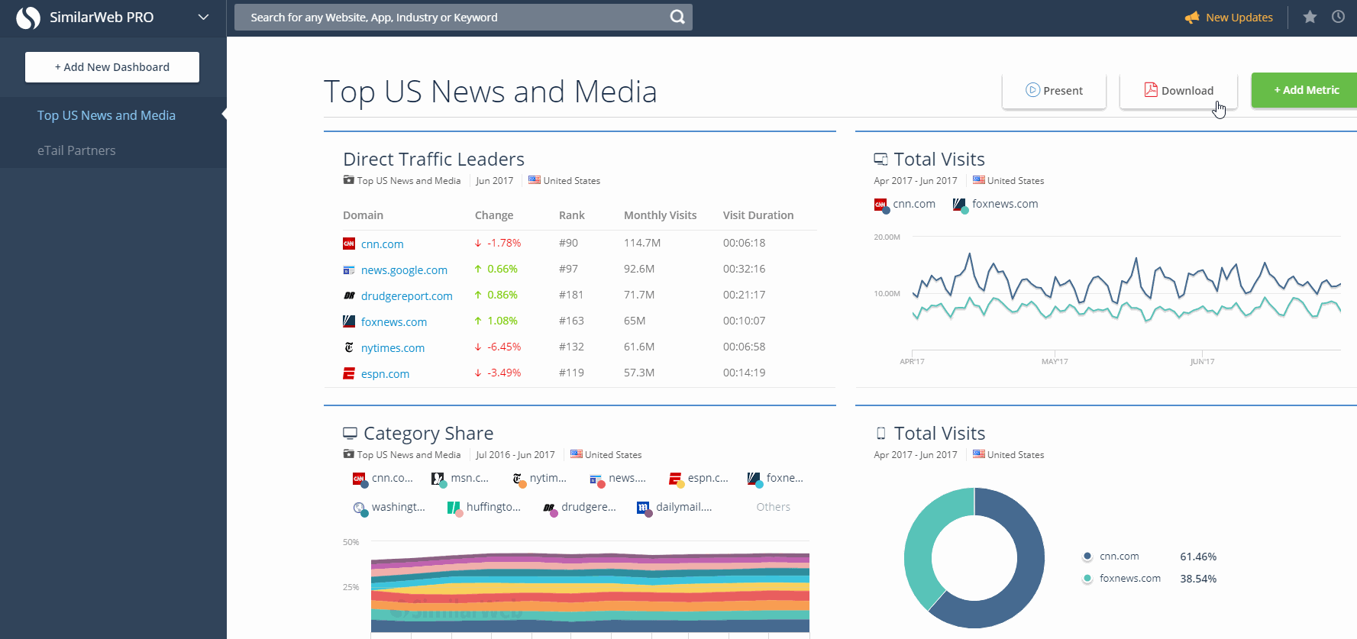1357x639 pixels.
Task: Click foxnews.com teal dot in donut legend
Action: click(1087, 579)
